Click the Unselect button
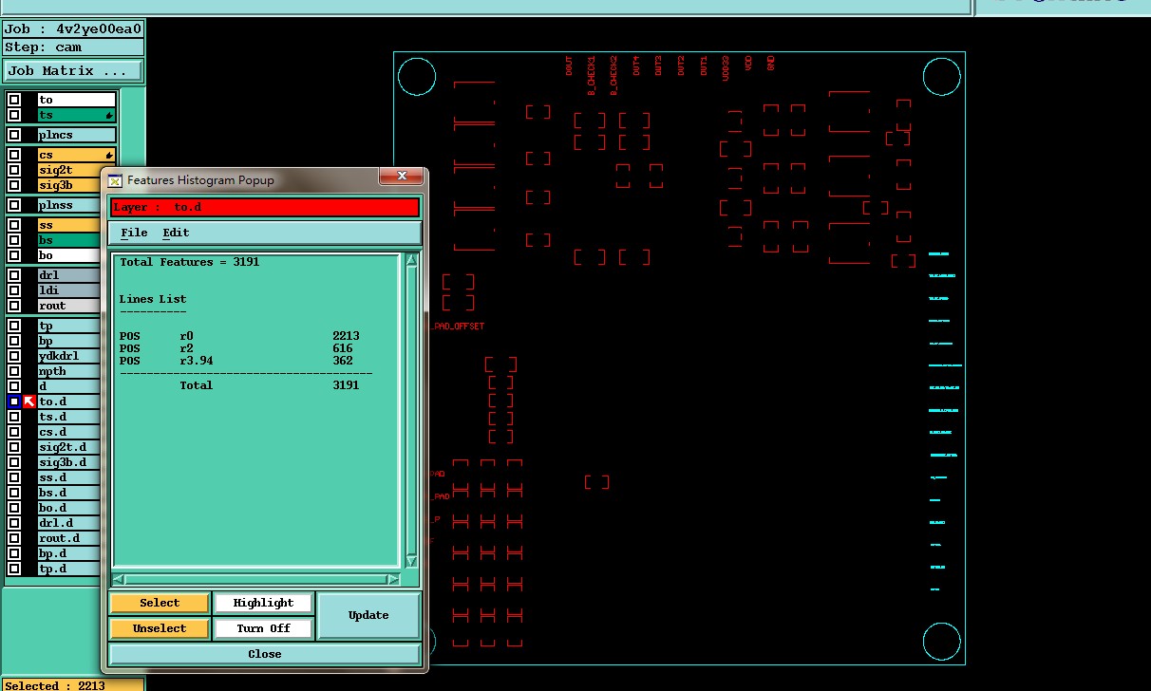This screenshot has height=691, width=1151. point(160,628)
